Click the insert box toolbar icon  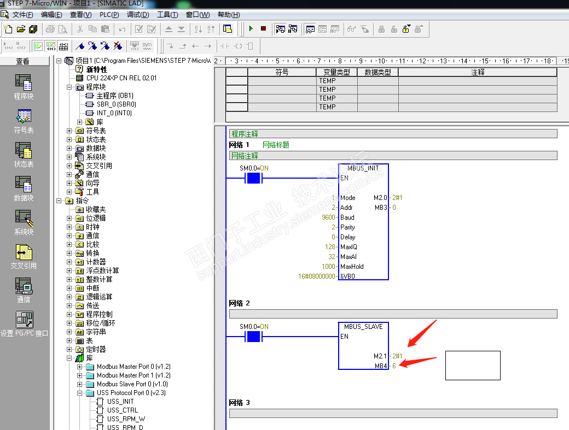(x=250, y=46)
